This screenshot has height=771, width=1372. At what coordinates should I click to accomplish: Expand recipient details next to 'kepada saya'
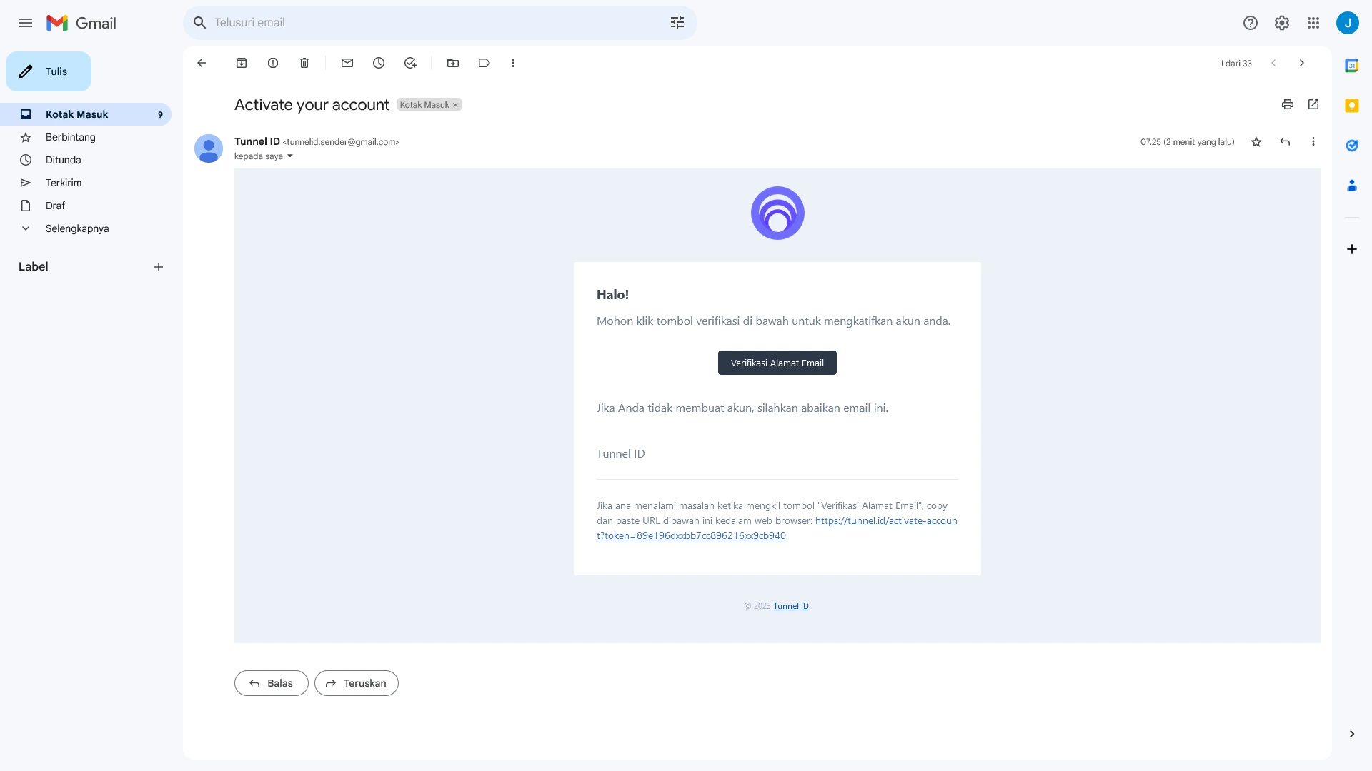[x=290, y=156]
